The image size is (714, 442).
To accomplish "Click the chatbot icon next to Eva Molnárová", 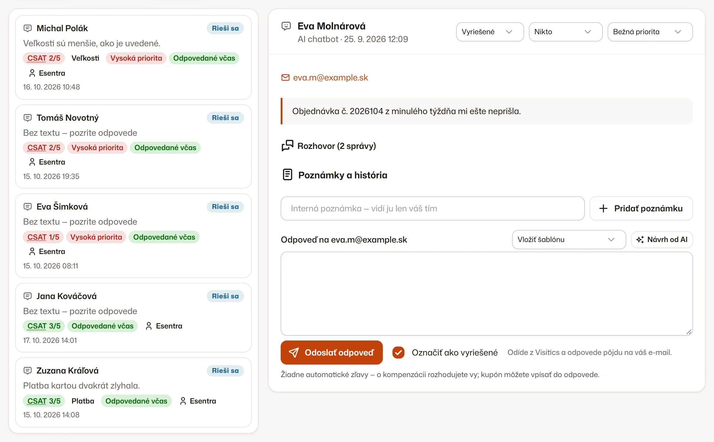I will [286, 26].
